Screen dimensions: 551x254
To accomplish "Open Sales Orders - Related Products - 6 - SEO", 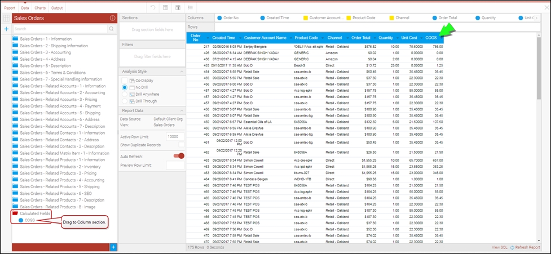I will pyautogui.click(x=56, y=193).
